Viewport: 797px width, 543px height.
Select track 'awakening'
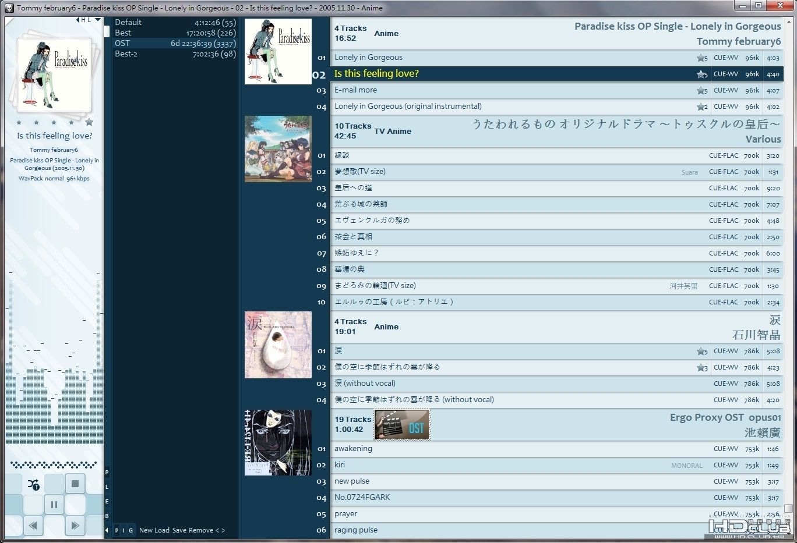[x=556, y=449]
